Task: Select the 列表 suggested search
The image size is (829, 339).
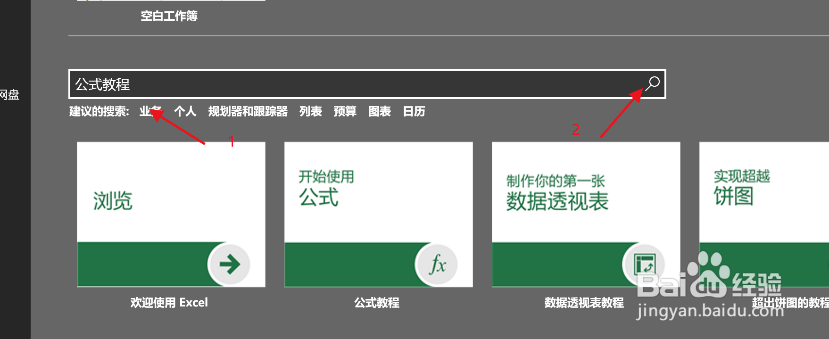Action: click(x=311, y=111)
